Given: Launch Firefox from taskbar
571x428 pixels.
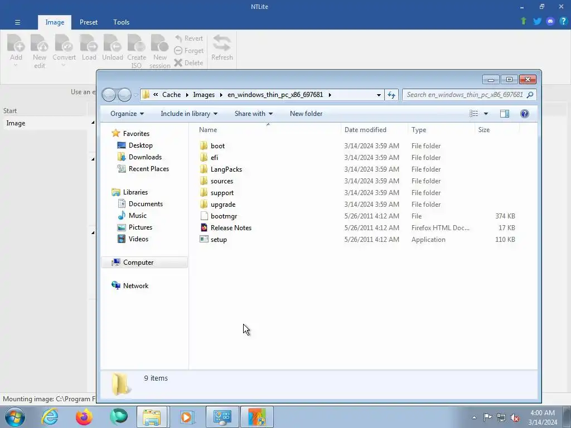Looking at the screenshot, I should (84, 417).
